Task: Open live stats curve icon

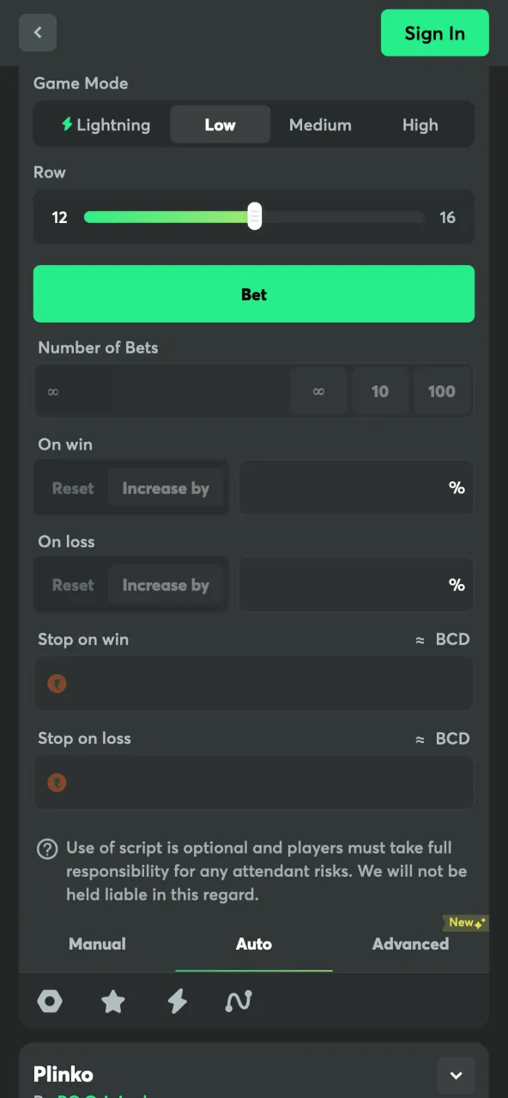Action: tap(239, 1001)
